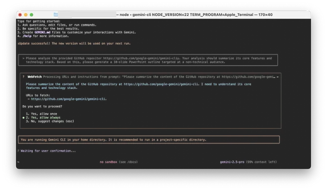
Task: Click the 'GEMINI.md' highlighted text in tips
Action: click(42, 32)
